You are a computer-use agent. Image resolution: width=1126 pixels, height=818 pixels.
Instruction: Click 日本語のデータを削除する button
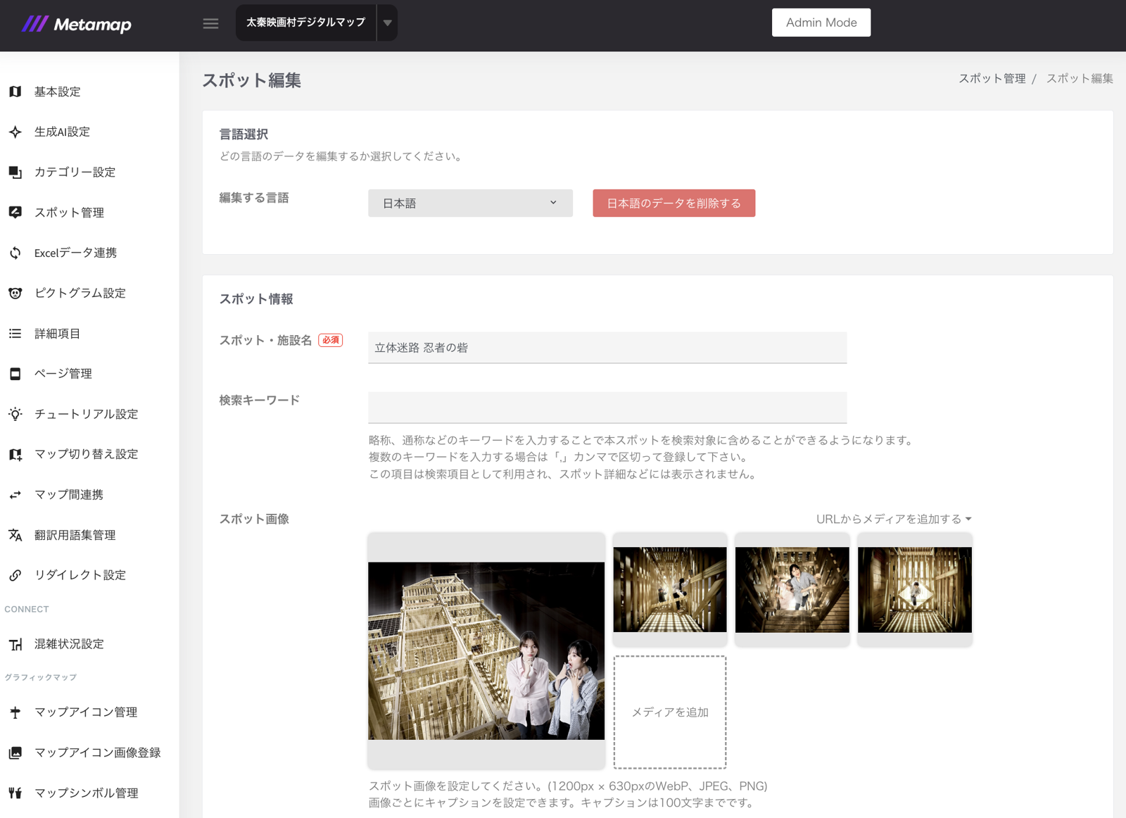673,203
